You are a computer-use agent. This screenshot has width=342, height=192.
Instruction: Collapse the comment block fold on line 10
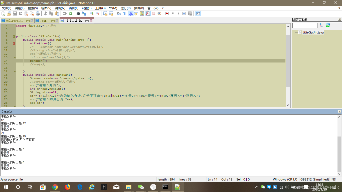[14, 47]
